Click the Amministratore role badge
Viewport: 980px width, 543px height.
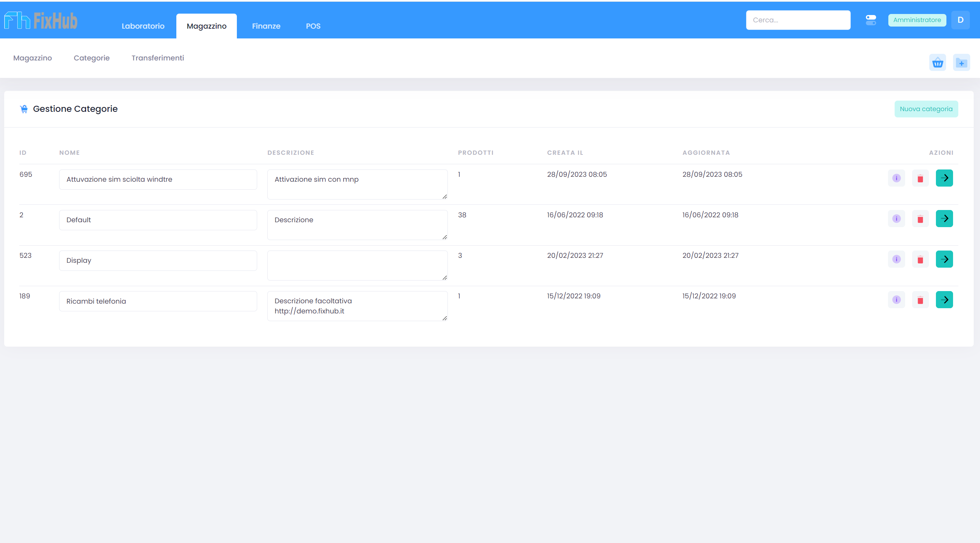[x=917, y=20]
